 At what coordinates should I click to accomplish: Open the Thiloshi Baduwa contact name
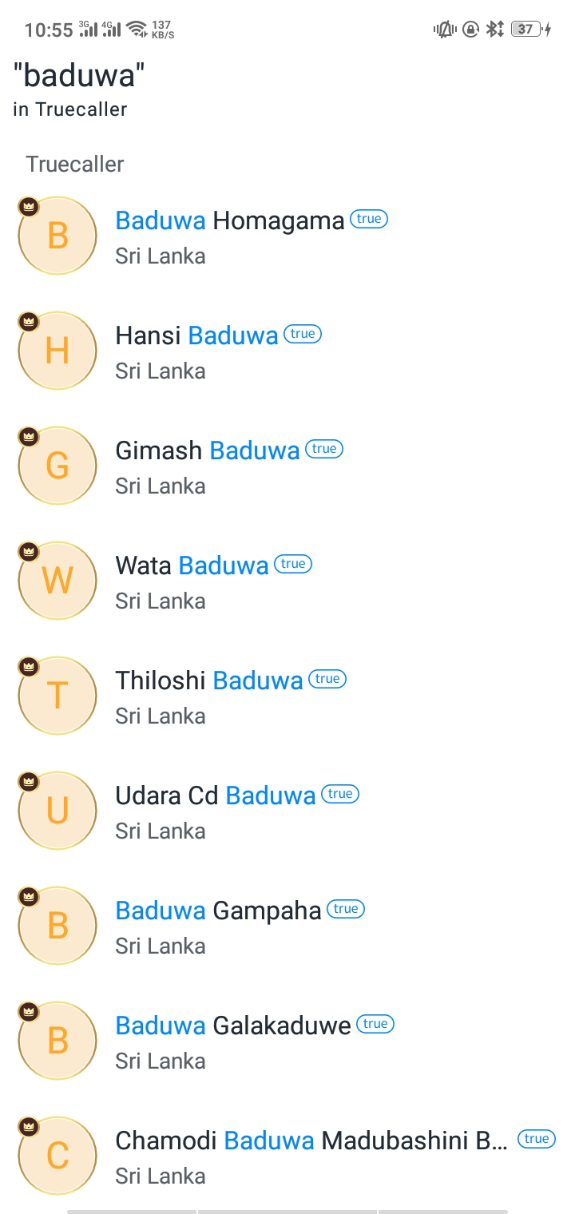coord(209,680)
